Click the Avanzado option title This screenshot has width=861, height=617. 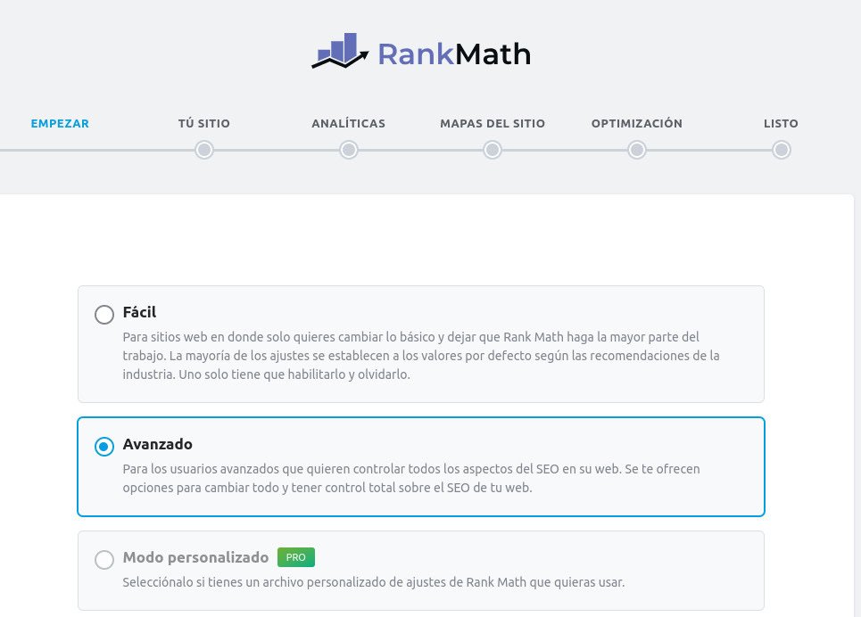click(x=158, y=444)
